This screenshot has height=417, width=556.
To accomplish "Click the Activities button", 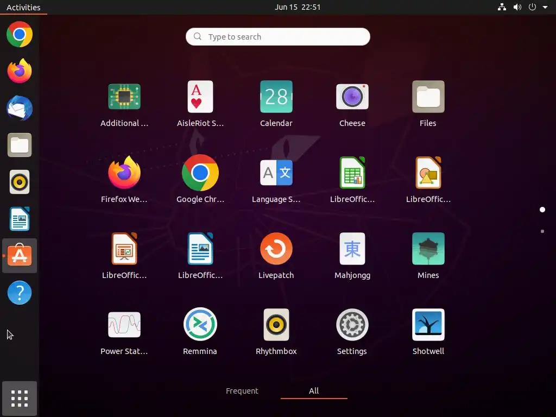I will 23,7.
